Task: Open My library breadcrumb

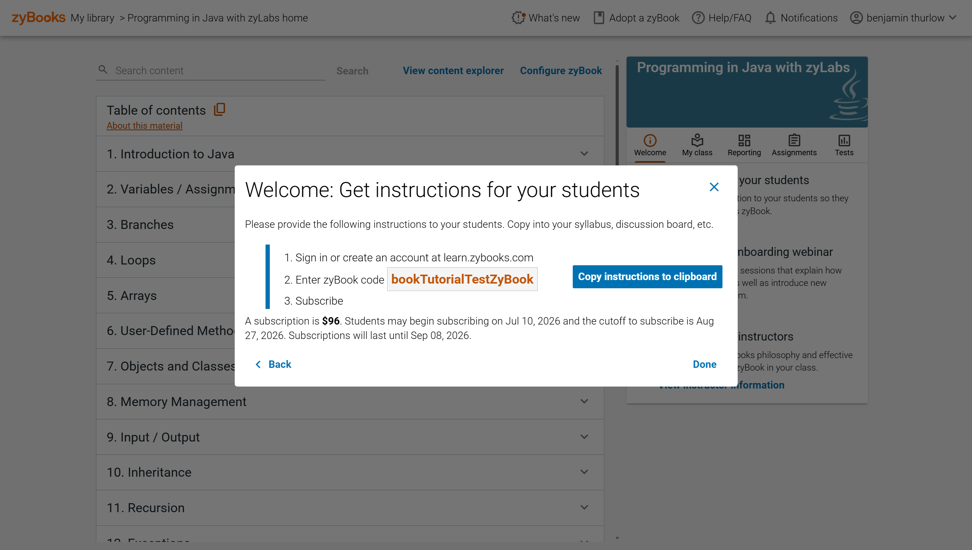Action: (x=92, y=18)
